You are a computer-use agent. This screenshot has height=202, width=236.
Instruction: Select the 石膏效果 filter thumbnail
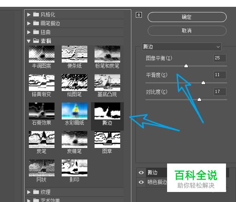pyautogui.click(x=42, y=111)
